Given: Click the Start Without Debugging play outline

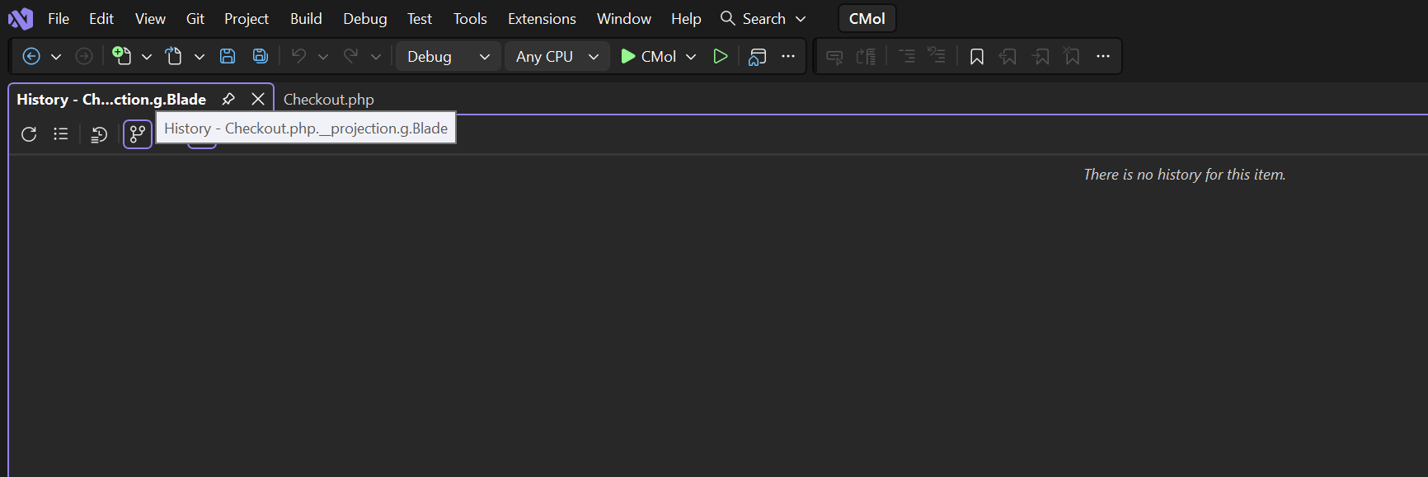Looking at the screenshot, I should coord(720,56).
